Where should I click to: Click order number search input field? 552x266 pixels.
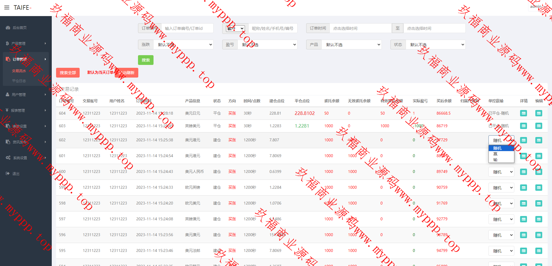(187, 28)
